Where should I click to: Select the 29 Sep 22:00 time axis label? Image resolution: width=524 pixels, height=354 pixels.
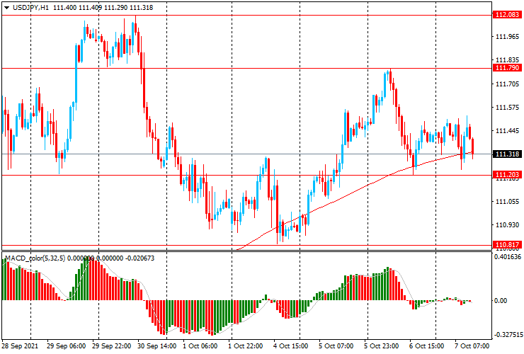[x=111, y=346]
